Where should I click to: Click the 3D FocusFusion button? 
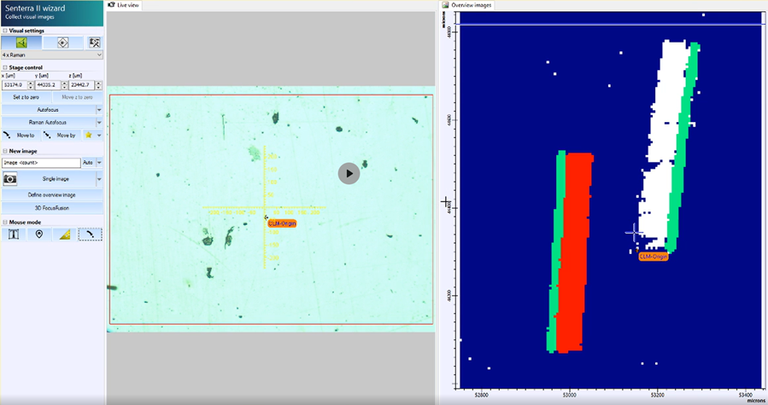click(x=51, y=208)
